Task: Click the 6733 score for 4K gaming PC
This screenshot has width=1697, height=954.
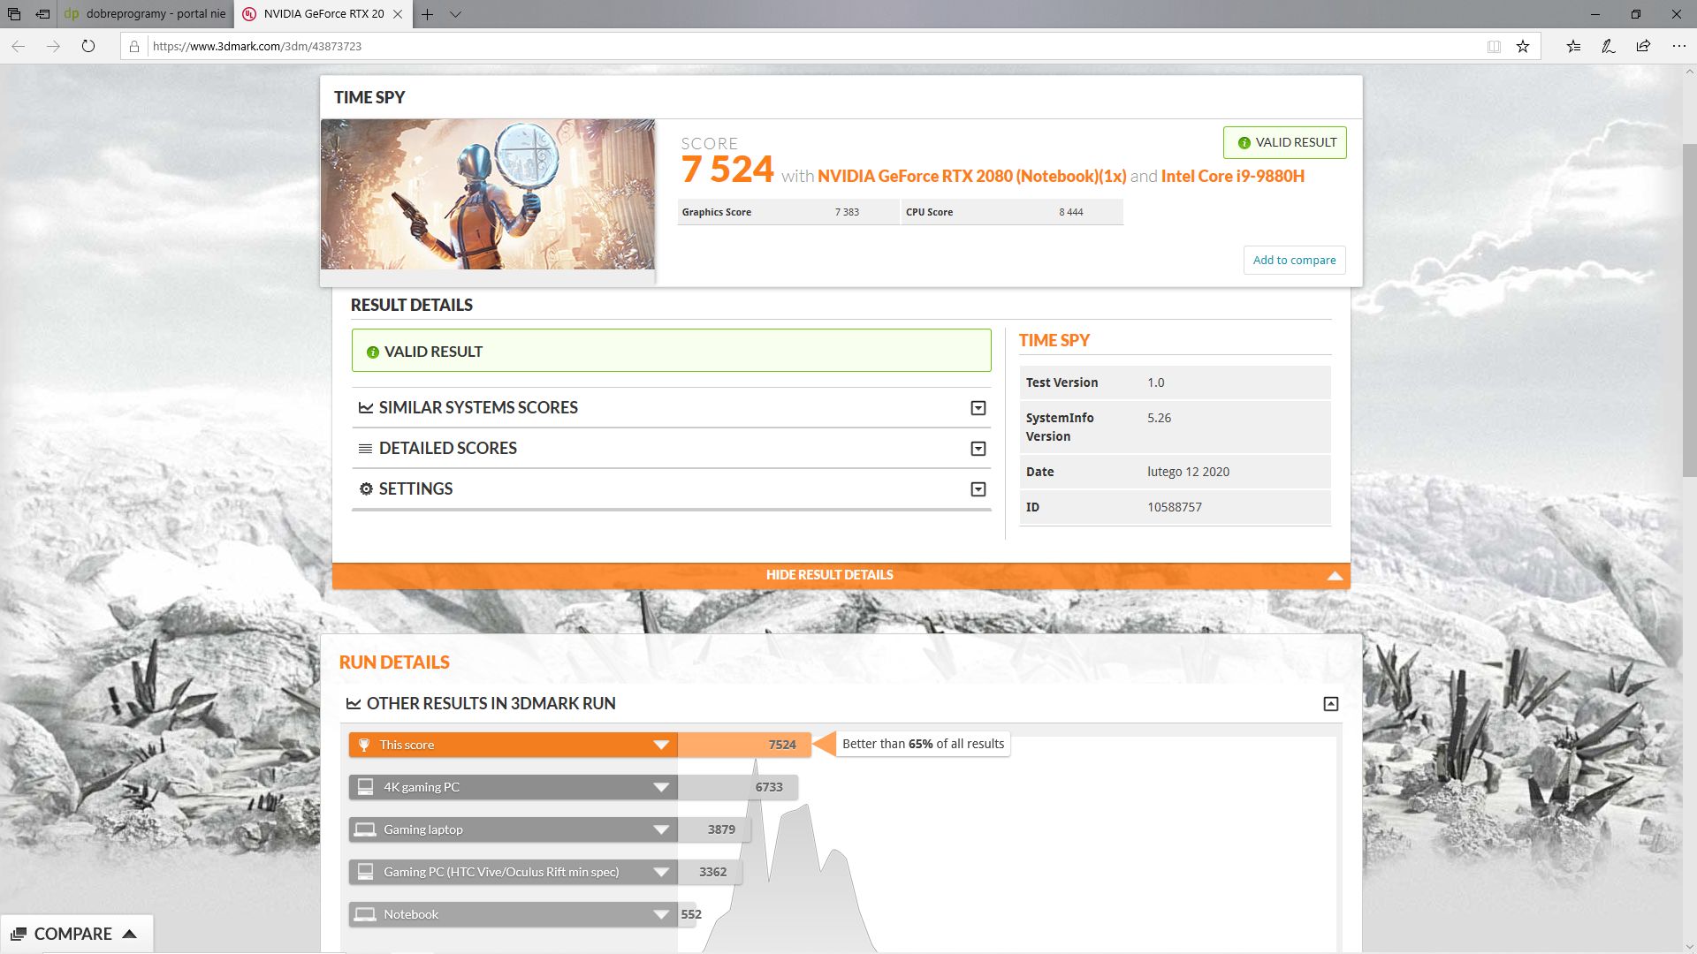Action: click(x=769, y=787)
